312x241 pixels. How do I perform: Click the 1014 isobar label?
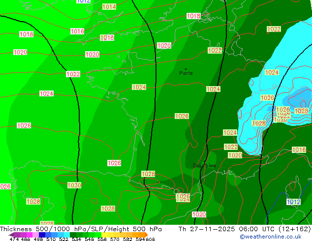point(109,7)
